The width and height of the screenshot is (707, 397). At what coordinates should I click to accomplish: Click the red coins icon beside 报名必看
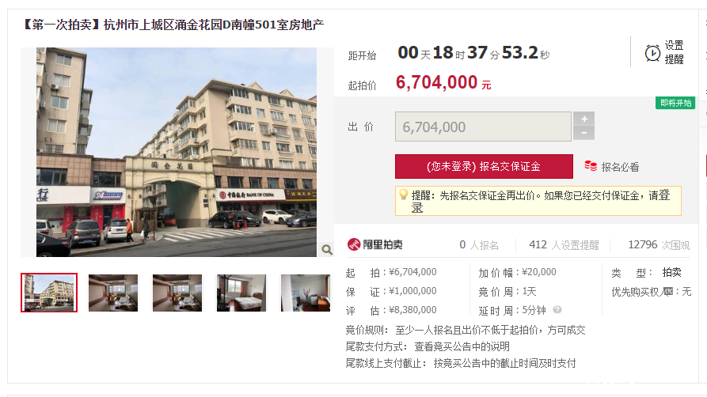click(591, 166)
